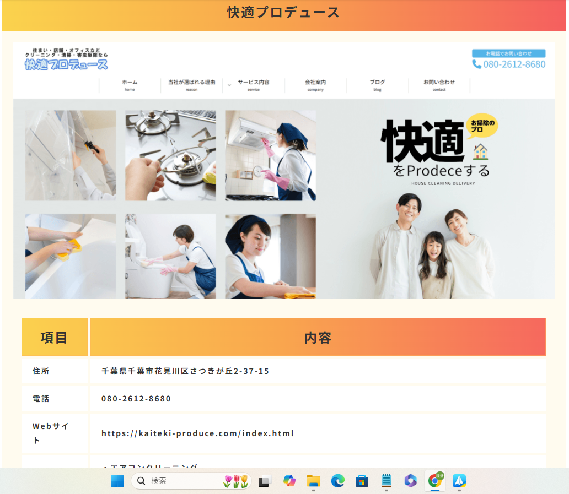The image size is (569, 494).
Task: Click the 快適プロデュース logo
Action: [66, 64]
